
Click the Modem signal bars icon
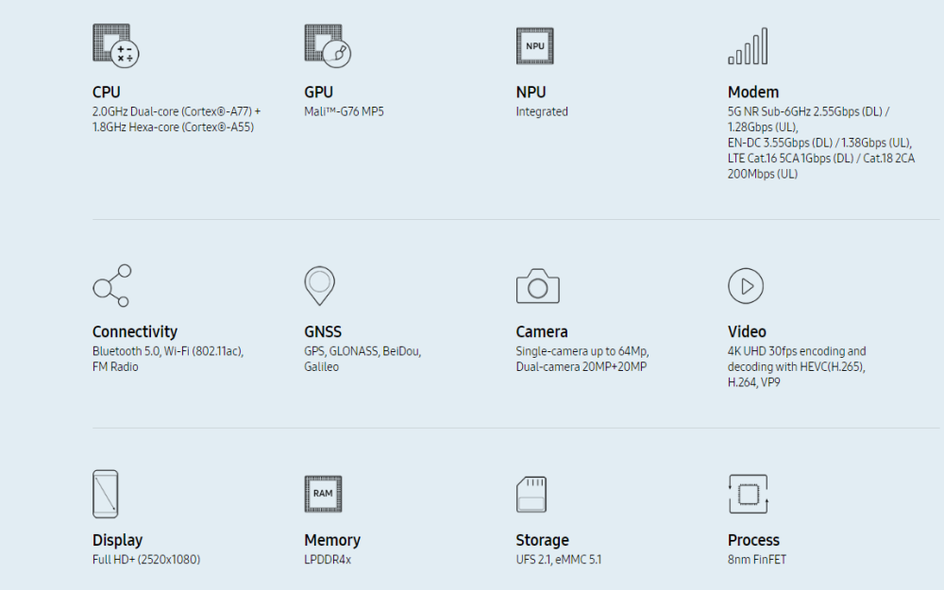[749, 44]
